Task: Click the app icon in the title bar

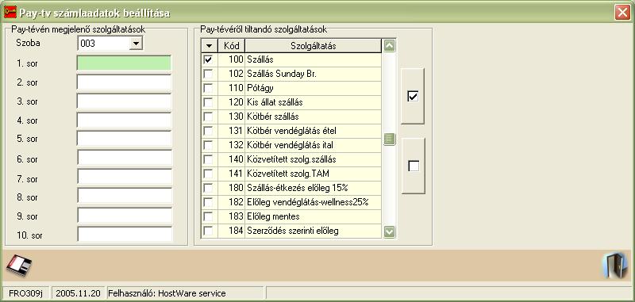Action: (10, 12)
